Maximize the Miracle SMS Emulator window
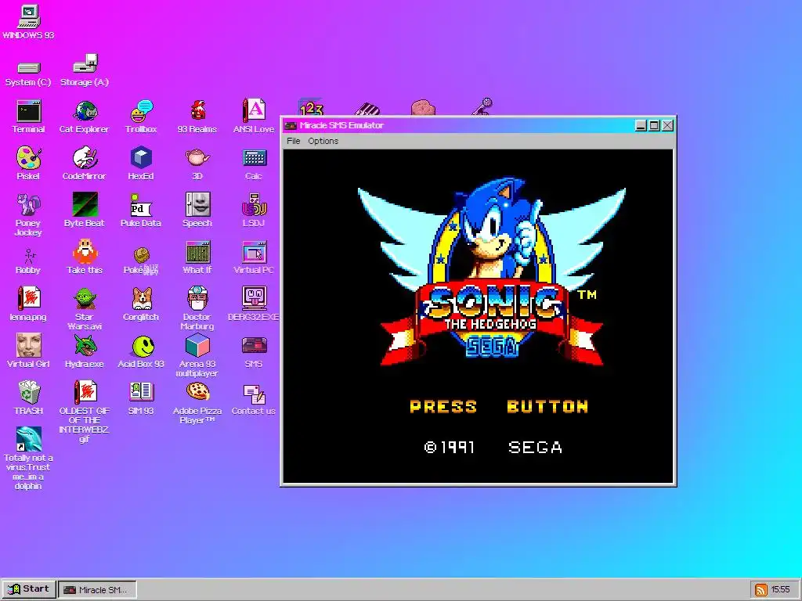This screenshot has height=601, width=802. pyautogui.click(x=654, y=126)
